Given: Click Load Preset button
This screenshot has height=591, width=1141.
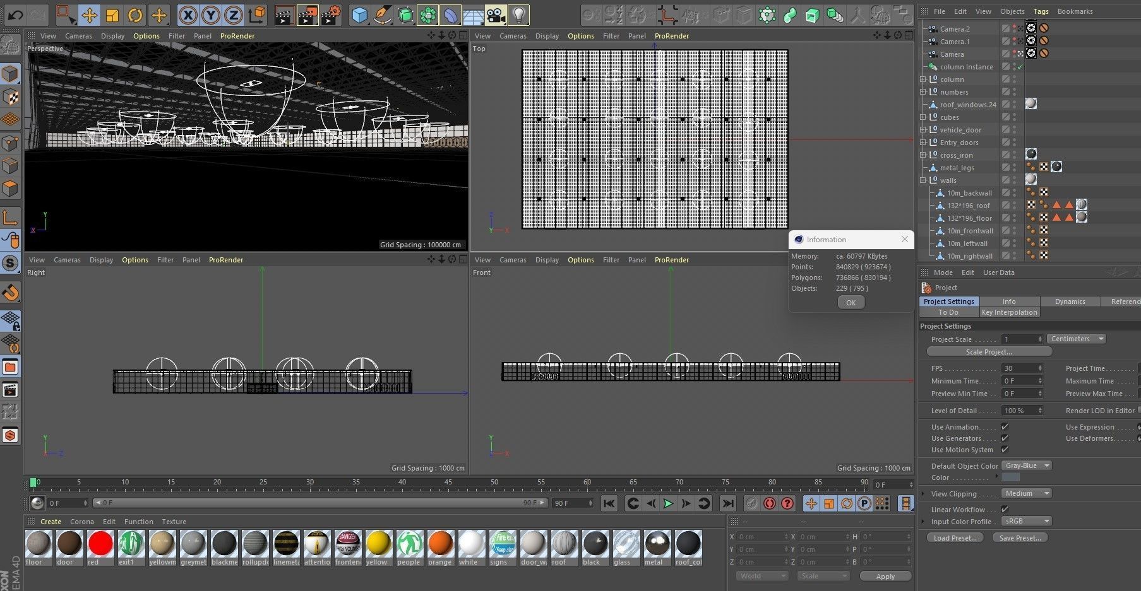Looking at the screenshot, I should coord(955,538).
